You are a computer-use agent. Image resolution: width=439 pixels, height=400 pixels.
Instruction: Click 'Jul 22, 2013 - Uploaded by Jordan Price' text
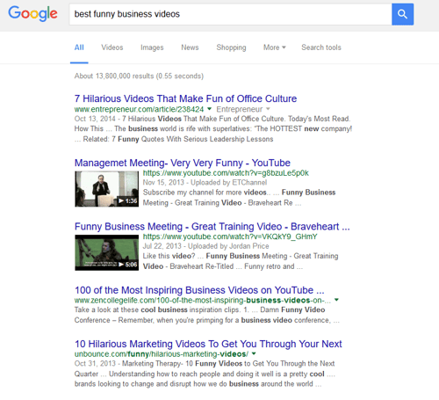coord(205,246)
